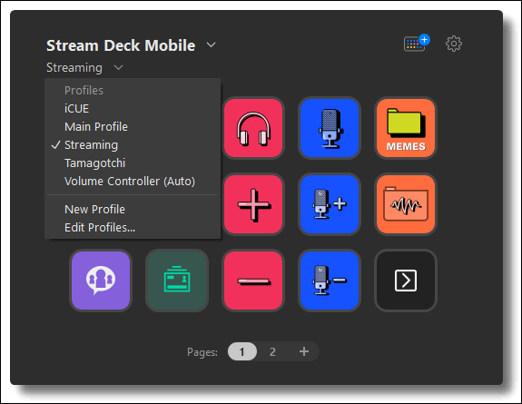Expand the Stream Deck Mobile device dropdown

point(211,44)
